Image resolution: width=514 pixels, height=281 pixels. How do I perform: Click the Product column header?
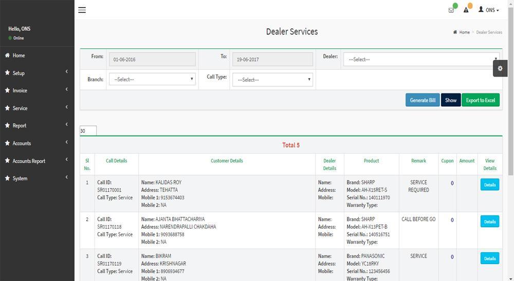pyautogui.click(x=372, y=161)
